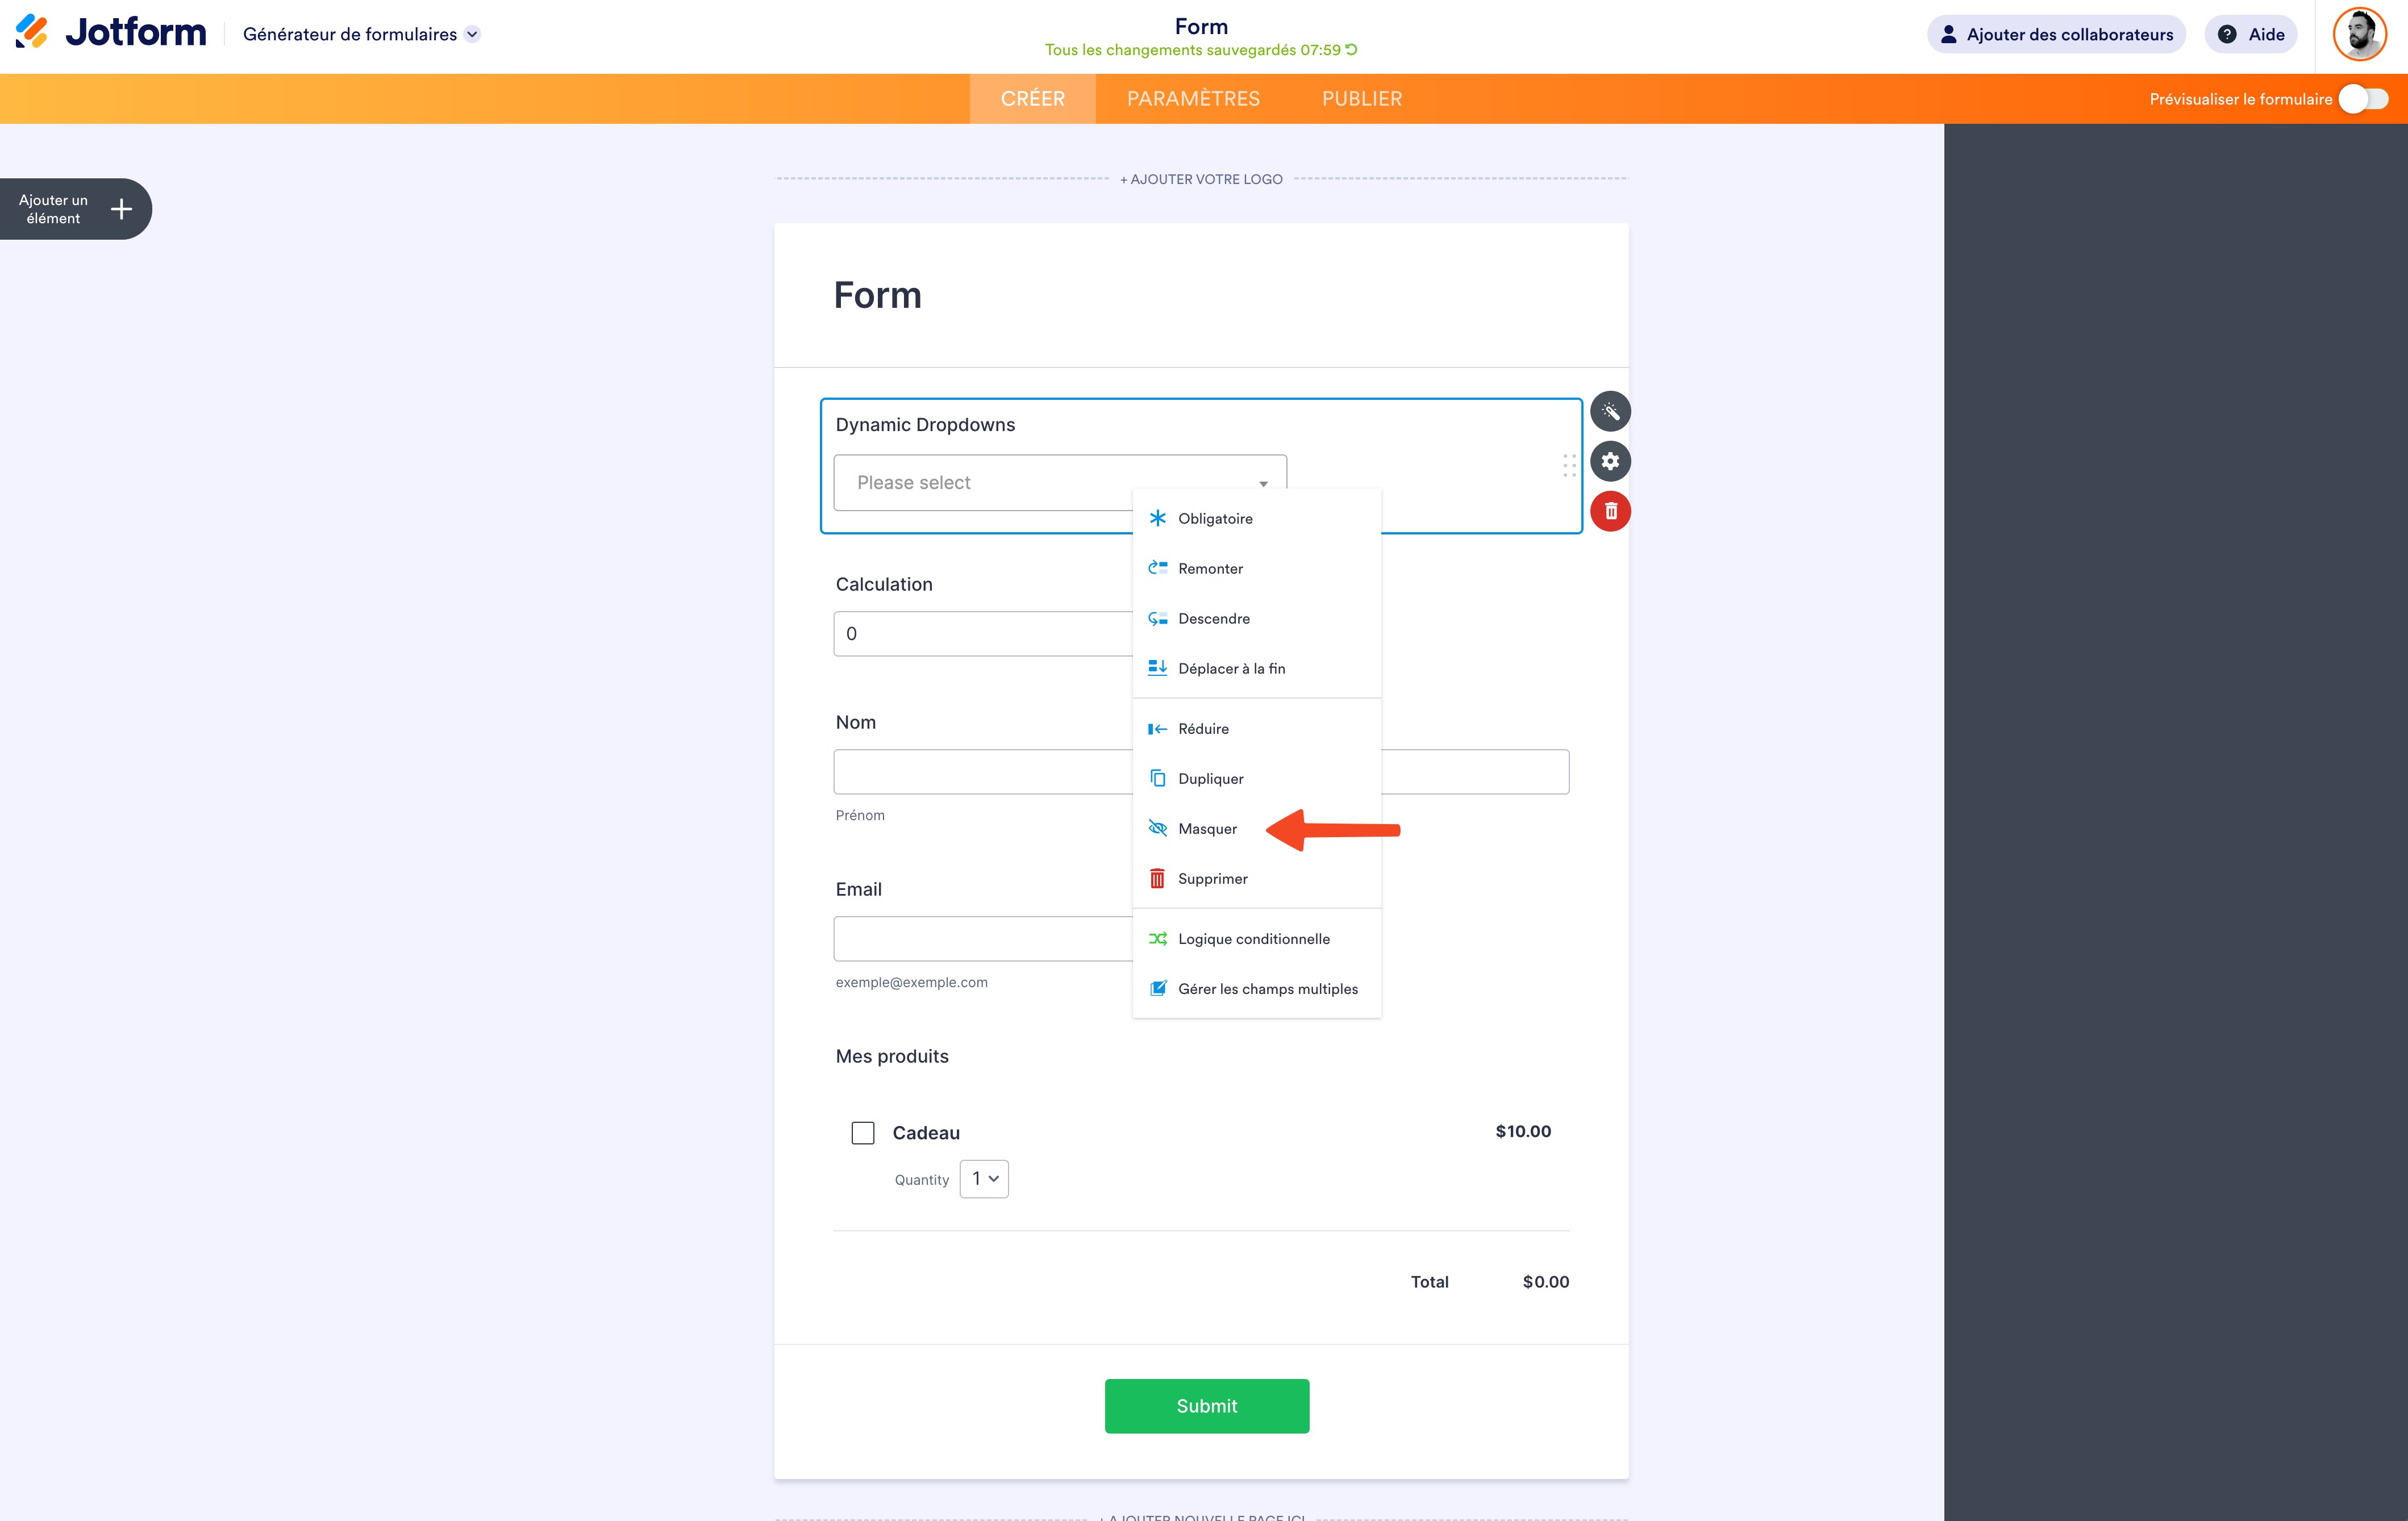Image resolution: width=2408 pixels, height=1521 pixels.
Task: Click the Jotform logo
Action: 111,33
